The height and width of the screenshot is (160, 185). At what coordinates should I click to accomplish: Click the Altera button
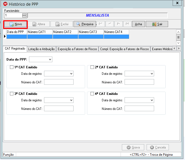click(39, 24)
